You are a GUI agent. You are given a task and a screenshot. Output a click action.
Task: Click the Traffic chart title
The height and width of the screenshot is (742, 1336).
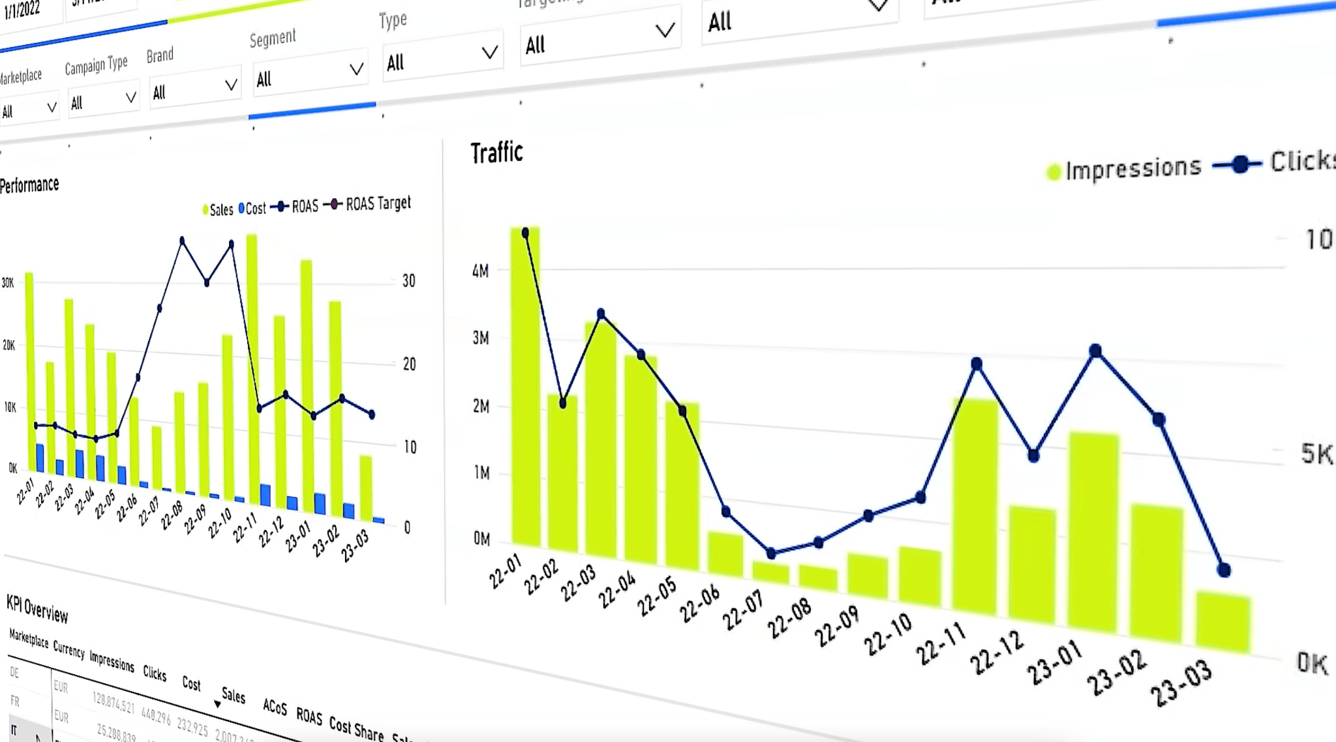[x=497, y=153]
